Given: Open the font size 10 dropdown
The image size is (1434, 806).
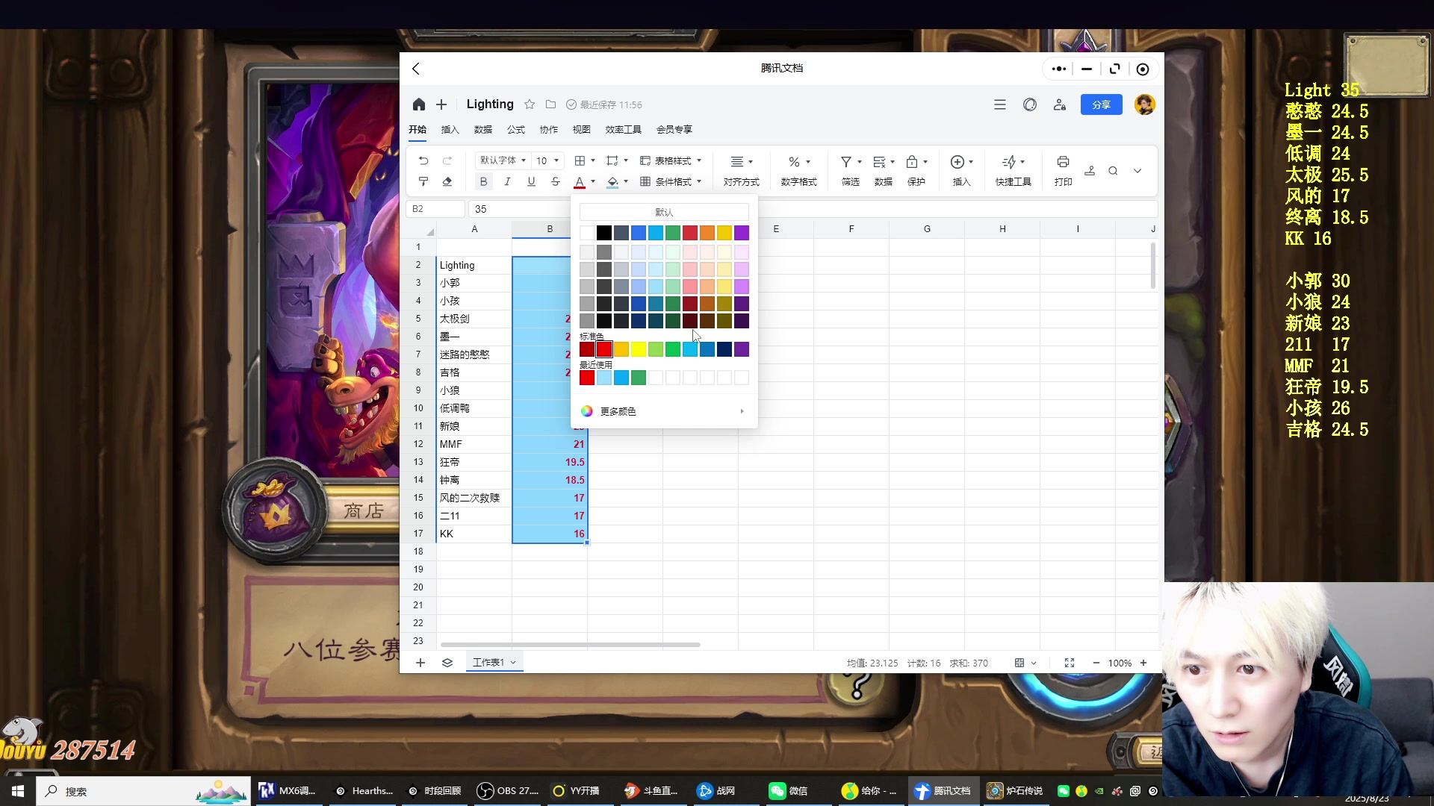Looking at the screenshot, I should click(x=547, y=160).
